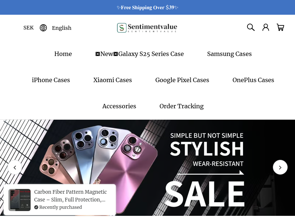This screenshot has width=295, height=221.
Task: Open the shopping cart icon
Action: [280, 27]
